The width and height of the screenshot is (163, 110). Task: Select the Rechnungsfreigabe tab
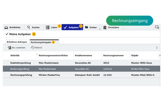tap(44, 42)
